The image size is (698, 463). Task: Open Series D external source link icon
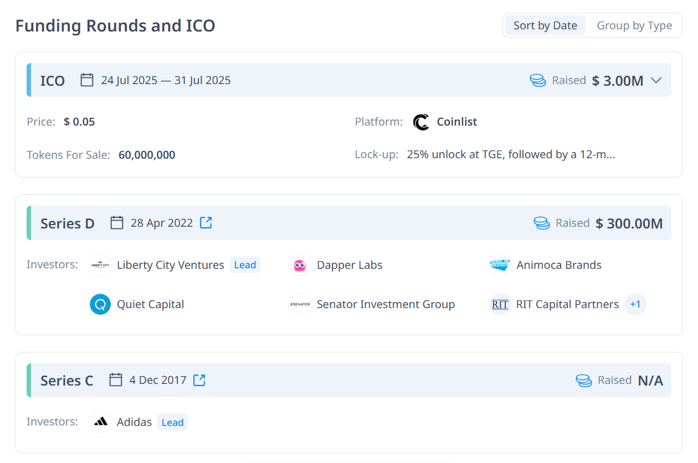pos(206,222)
